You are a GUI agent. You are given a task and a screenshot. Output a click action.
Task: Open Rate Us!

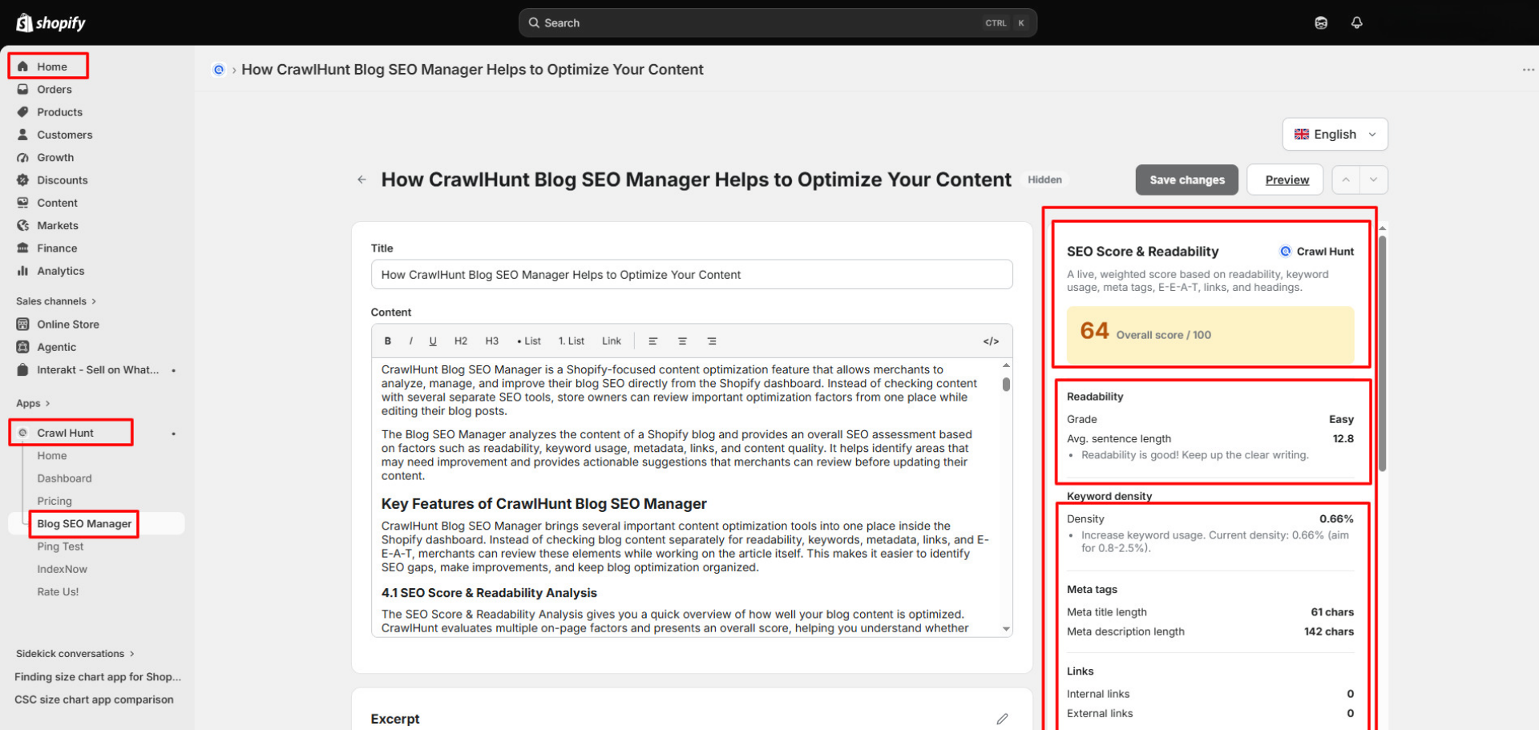(x=58, y=592)
